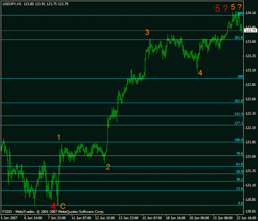Click 121.60 on the price axis
258x221 pixels.
pos(251,156)
